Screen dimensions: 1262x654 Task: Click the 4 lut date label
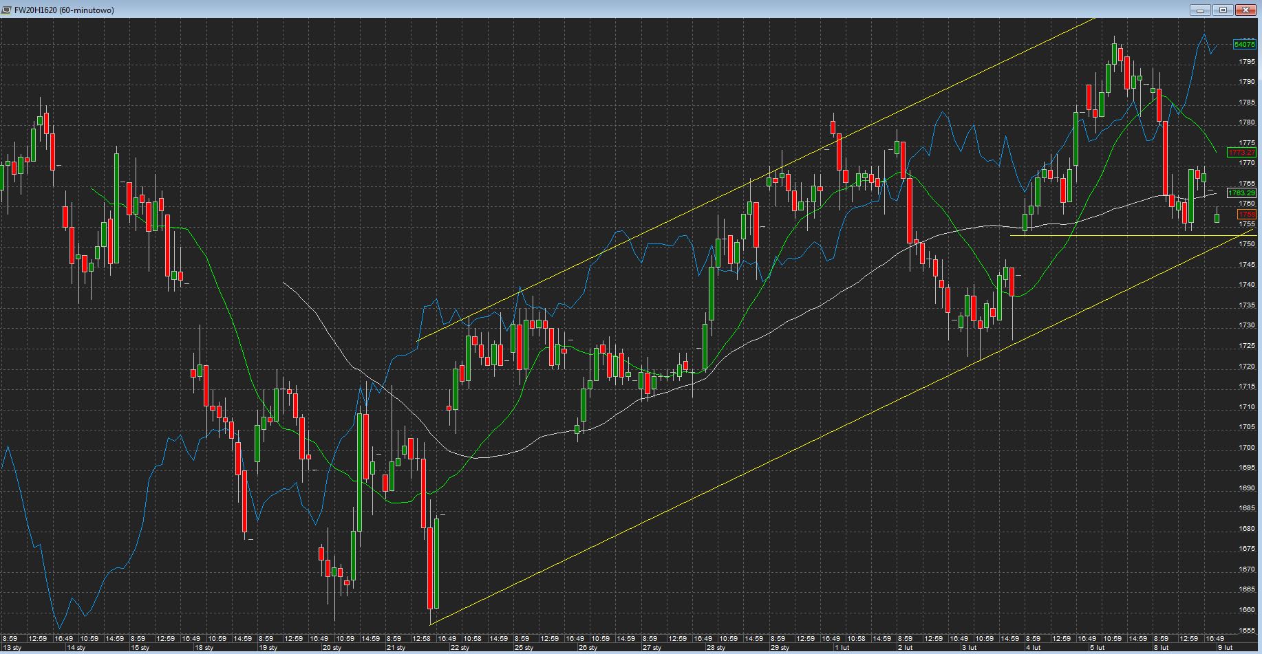1034,648
